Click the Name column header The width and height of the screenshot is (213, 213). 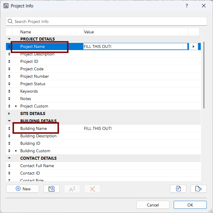point(51,32)
